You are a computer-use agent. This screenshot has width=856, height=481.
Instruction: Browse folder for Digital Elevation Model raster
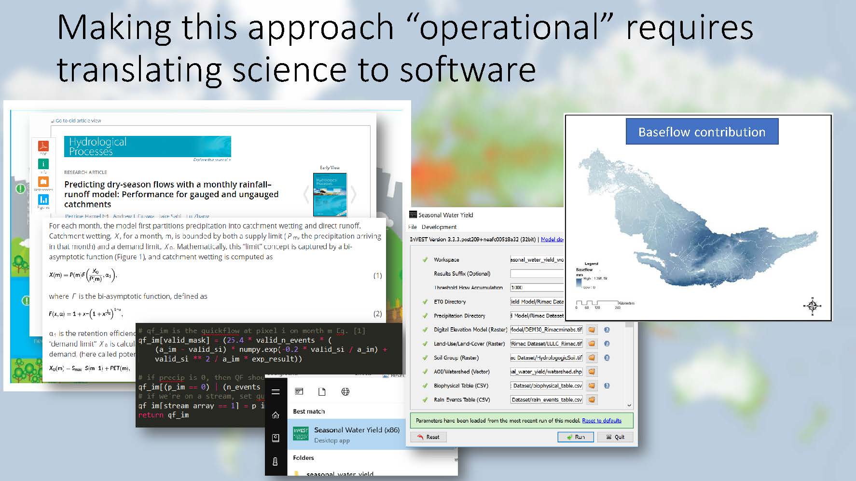point(592,330)
